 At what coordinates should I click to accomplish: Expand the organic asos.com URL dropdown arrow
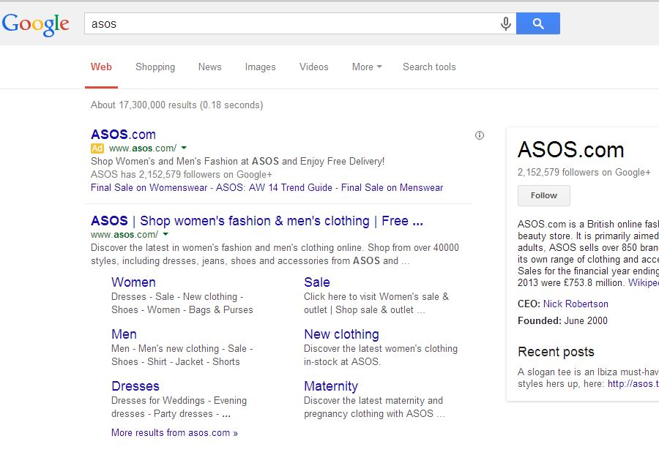[x=165, y=234]
